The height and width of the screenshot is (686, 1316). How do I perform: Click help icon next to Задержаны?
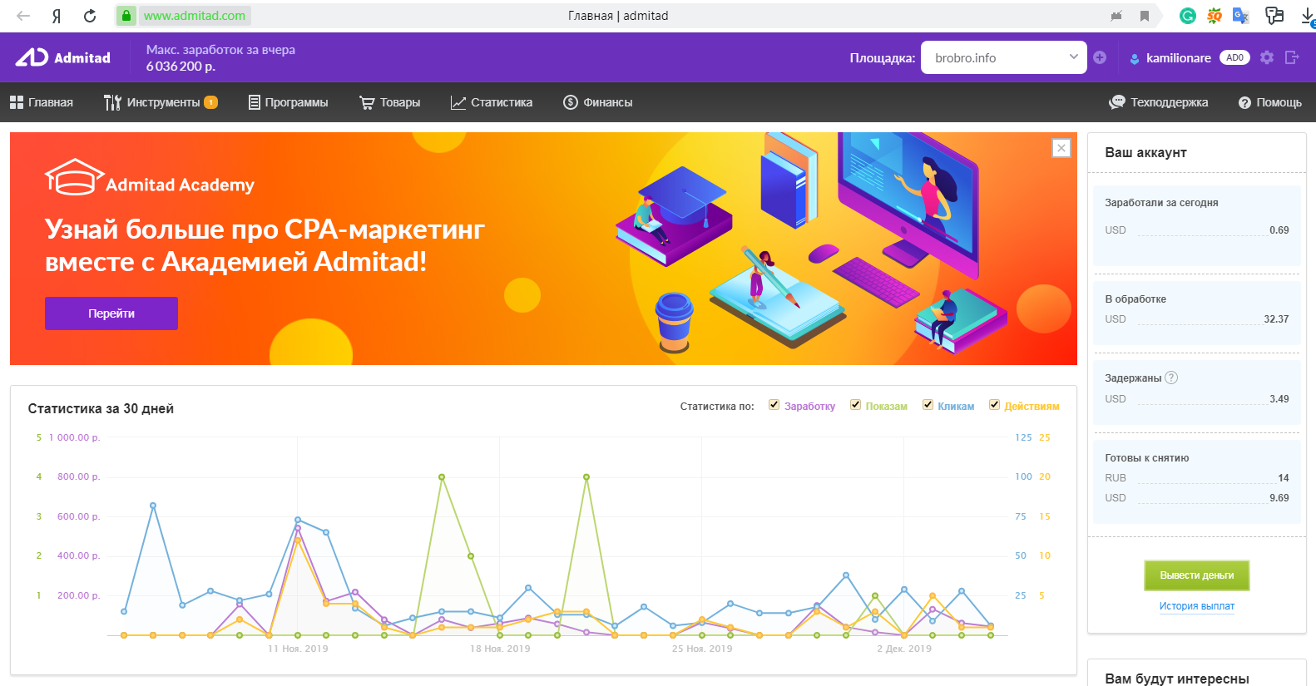tap(1171, 378)
